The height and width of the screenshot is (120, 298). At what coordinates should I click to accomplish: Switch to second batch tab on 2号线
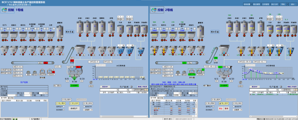160,98
